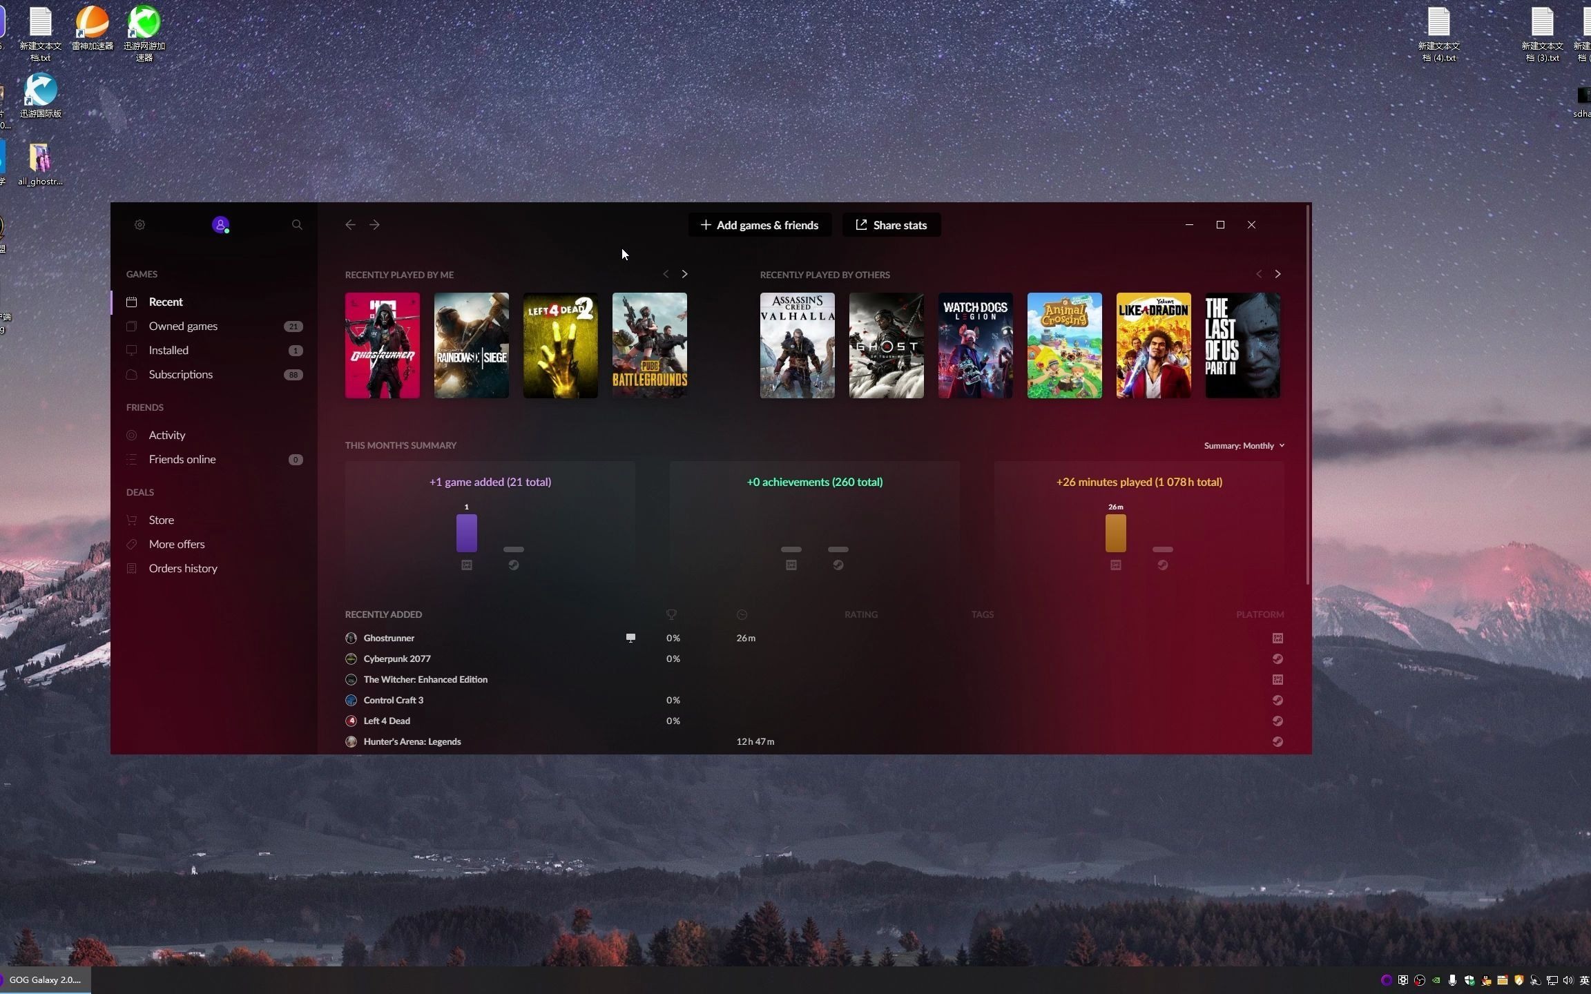
Task: Select all_ghostr... archive on desktop
Action: coord(40,164)
